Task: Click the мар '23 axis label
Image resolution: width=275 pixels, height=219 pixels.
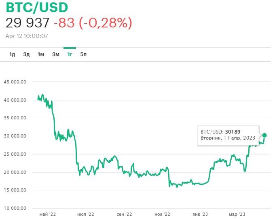Action: (237, 214)
